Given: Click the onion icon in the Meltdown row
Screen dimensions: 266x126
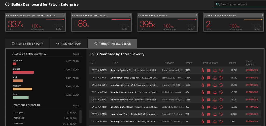Looking at the screenshot, I should (203, 85).
